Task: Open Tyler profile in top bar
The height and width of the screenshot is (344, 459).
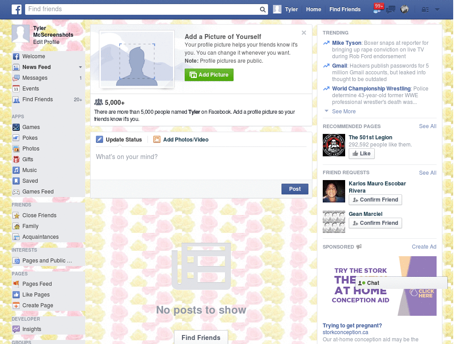Action: (x=286, y=9)
